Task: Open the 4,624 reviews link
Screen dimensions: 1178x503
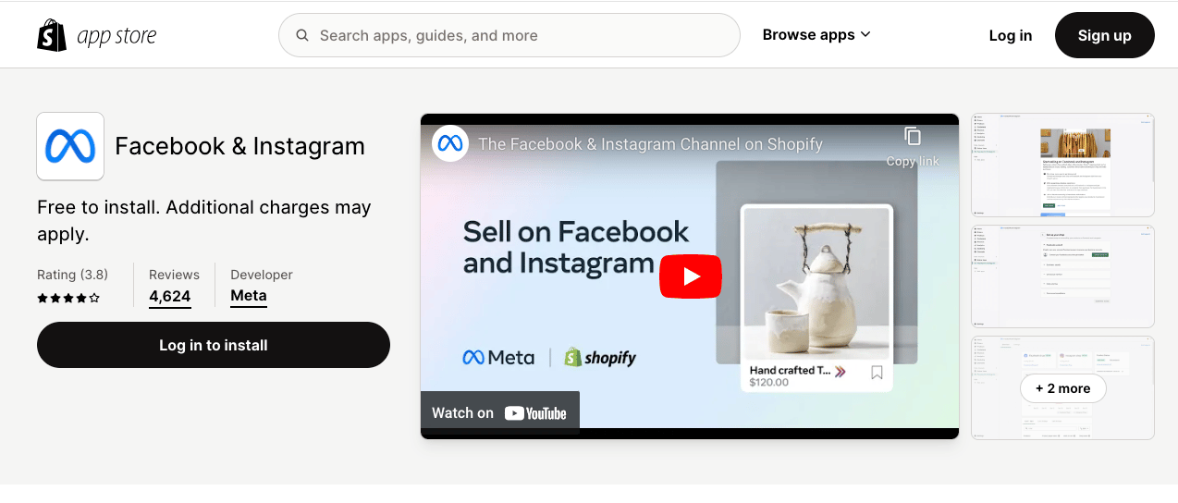Action: [x=170, y=297]
